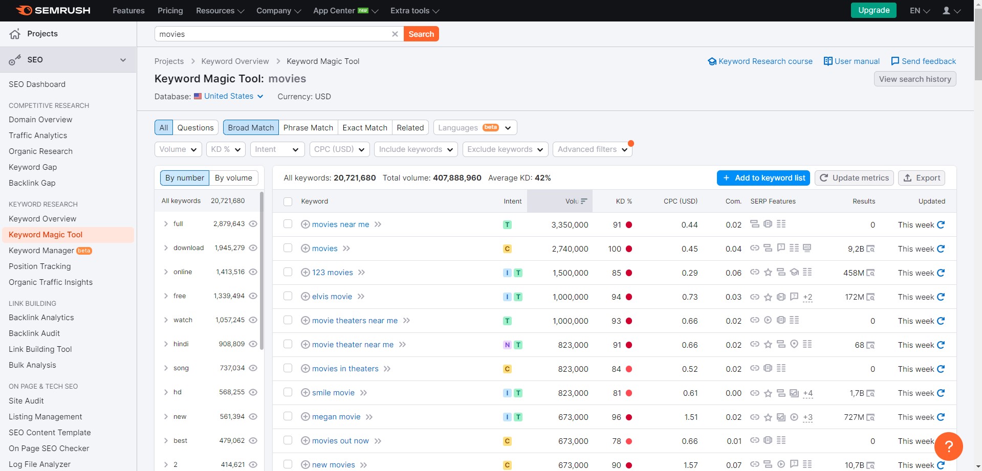Click the help question mark bubble

[x=948, y=446]
